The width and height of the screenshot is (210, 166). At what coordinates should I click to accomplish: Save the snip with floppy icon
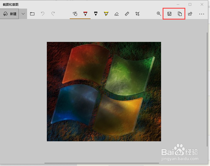[x=169, y=14]
